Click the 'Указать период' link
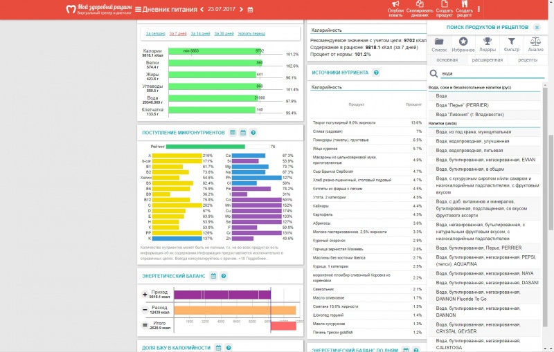This screenshot has width=554, height=352. [251, 33]
